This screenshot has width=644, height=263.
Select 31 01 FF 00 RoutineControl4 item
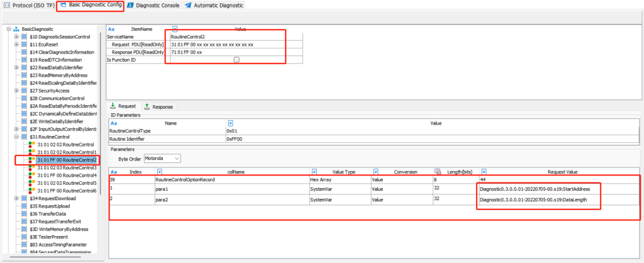coord(67,176)
